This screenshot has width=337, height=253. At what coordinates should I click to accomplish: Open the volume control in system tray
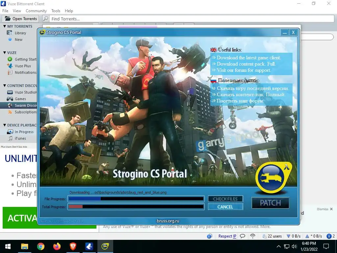click(294, 246)
